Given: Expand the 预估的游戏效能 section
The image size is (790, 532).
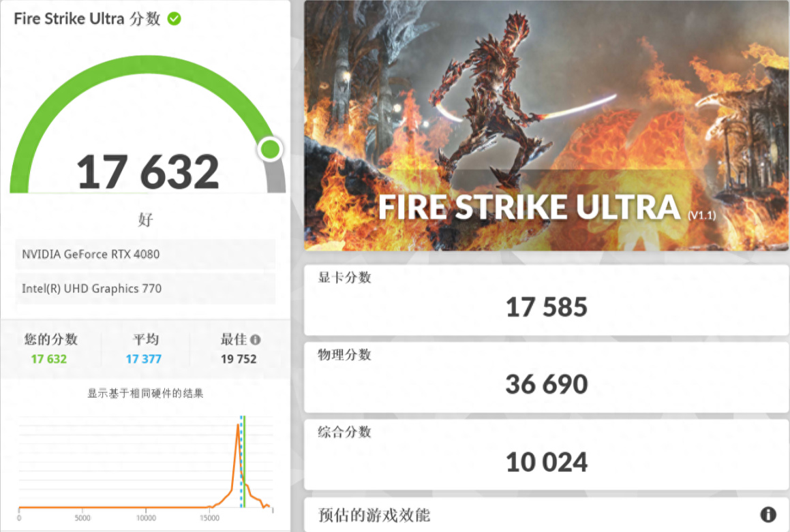Looking at the screenshot, I should 546,515.
